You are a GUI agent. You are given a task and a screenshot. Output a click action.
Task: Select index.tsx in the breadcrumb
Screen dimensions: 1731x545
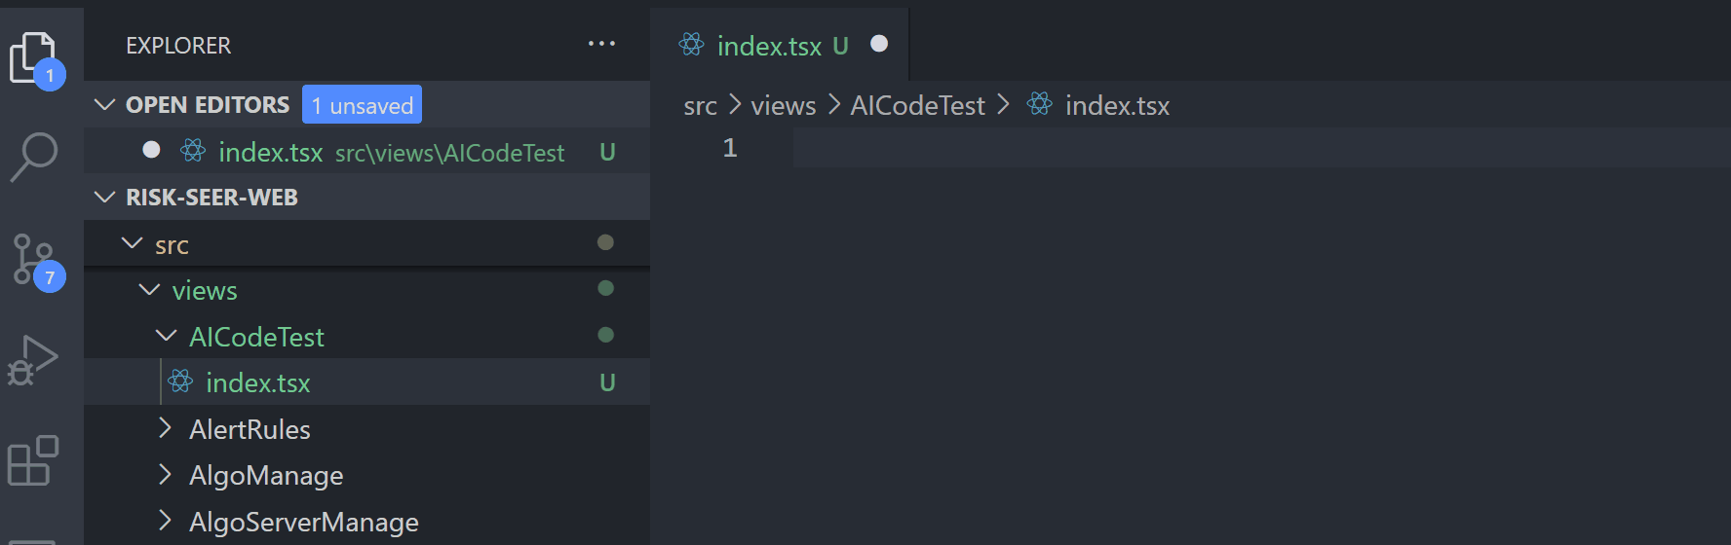tap(1117, 105)
